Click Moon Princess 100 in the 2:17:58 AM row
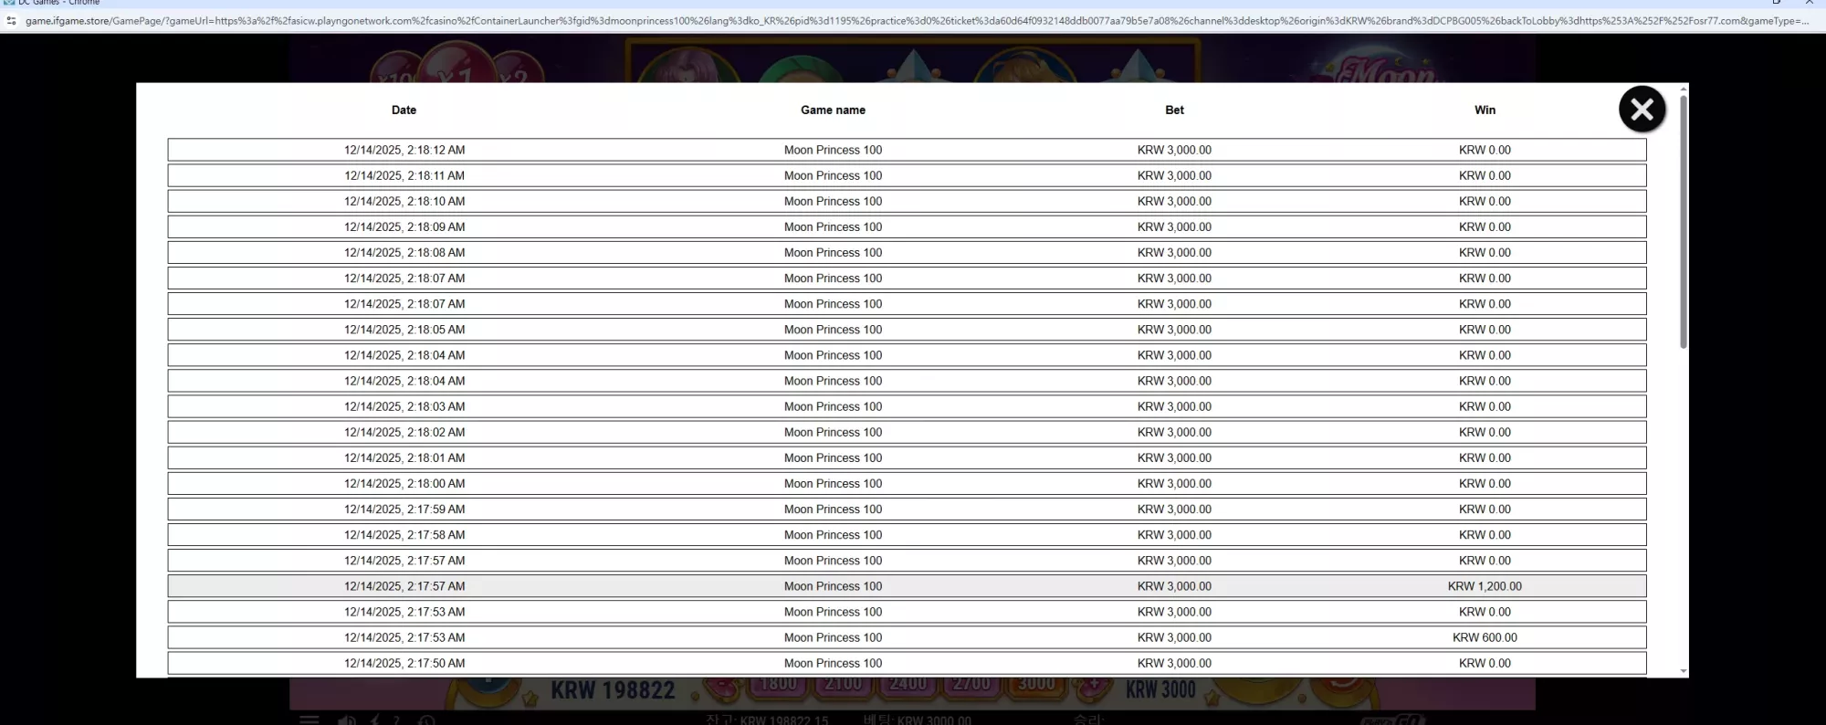Viewport: 1826px width, 725px height. pos(833,535)
